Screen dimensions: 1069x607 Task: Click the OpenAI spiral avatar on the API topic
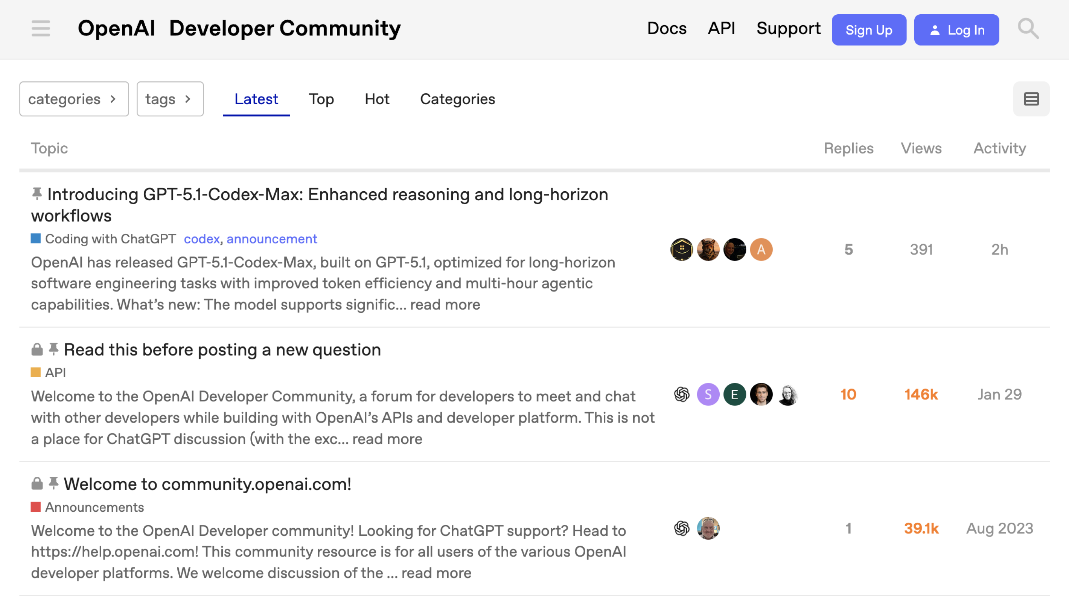[x=682, y=394]
